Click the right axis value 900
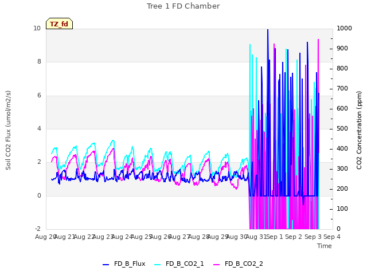Image resolution: width=367 pixels, height=275 pixels. 342,48
